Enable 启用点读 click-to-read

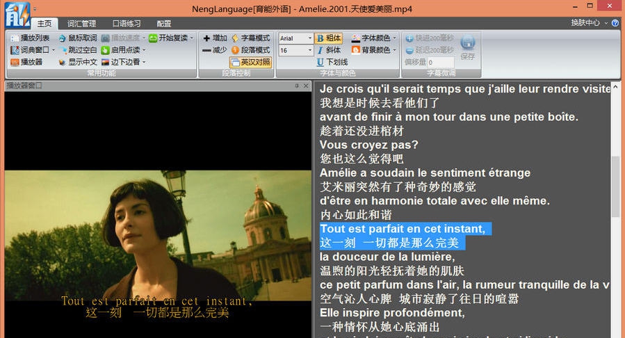120,50
